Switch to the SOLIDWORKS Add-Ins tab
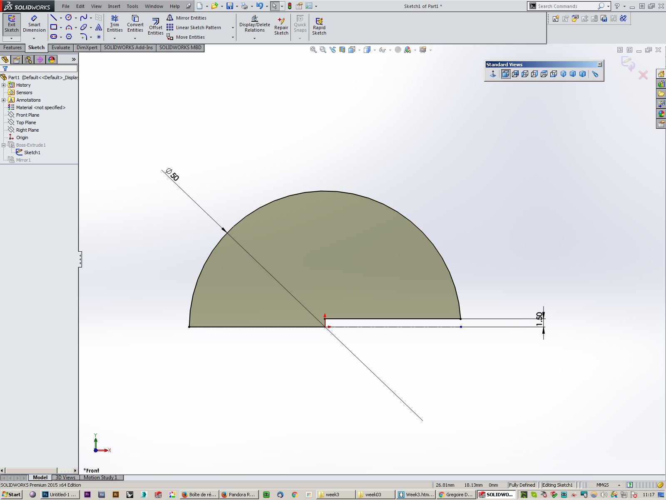Screen dimensions: 666x500 tap(128, 47)
